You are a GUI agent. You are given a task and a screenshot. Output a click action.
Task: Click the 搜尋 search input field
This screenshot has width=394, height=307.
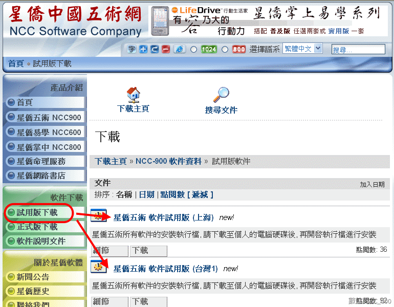pos(358,49)
